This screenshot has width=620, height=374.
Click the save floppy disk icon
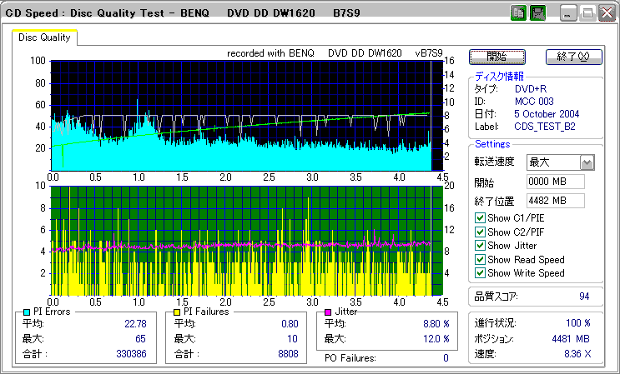538,13
